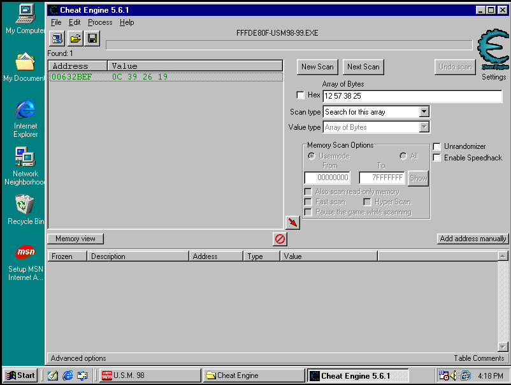Click the Next Scan button
The width and height of the screenshot is (511, 385).
tap(363, 67)
